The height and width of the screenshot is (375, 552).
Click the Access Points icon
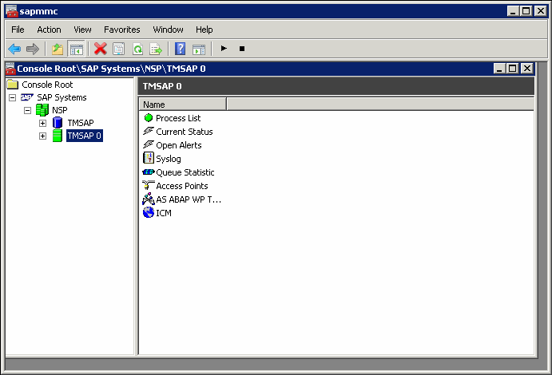click(149, 185)
